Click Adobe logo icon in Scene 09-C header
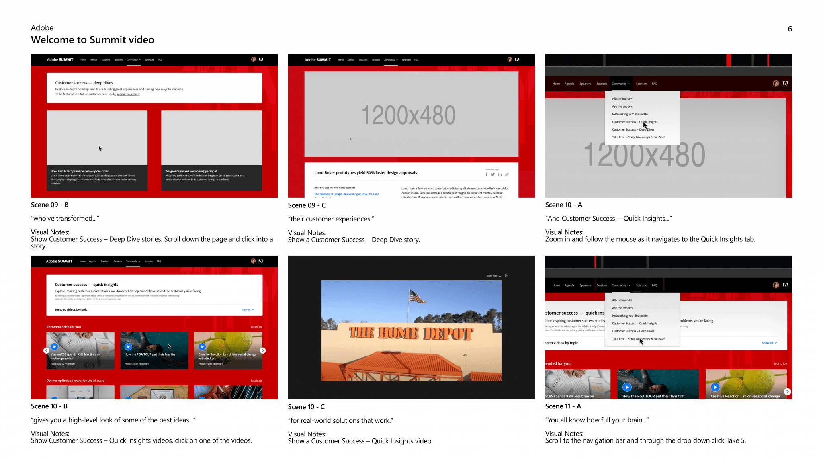 pyautogui.click(x=518, y=59)
